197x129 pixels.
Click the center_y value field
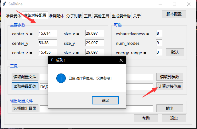click(48, 43)
